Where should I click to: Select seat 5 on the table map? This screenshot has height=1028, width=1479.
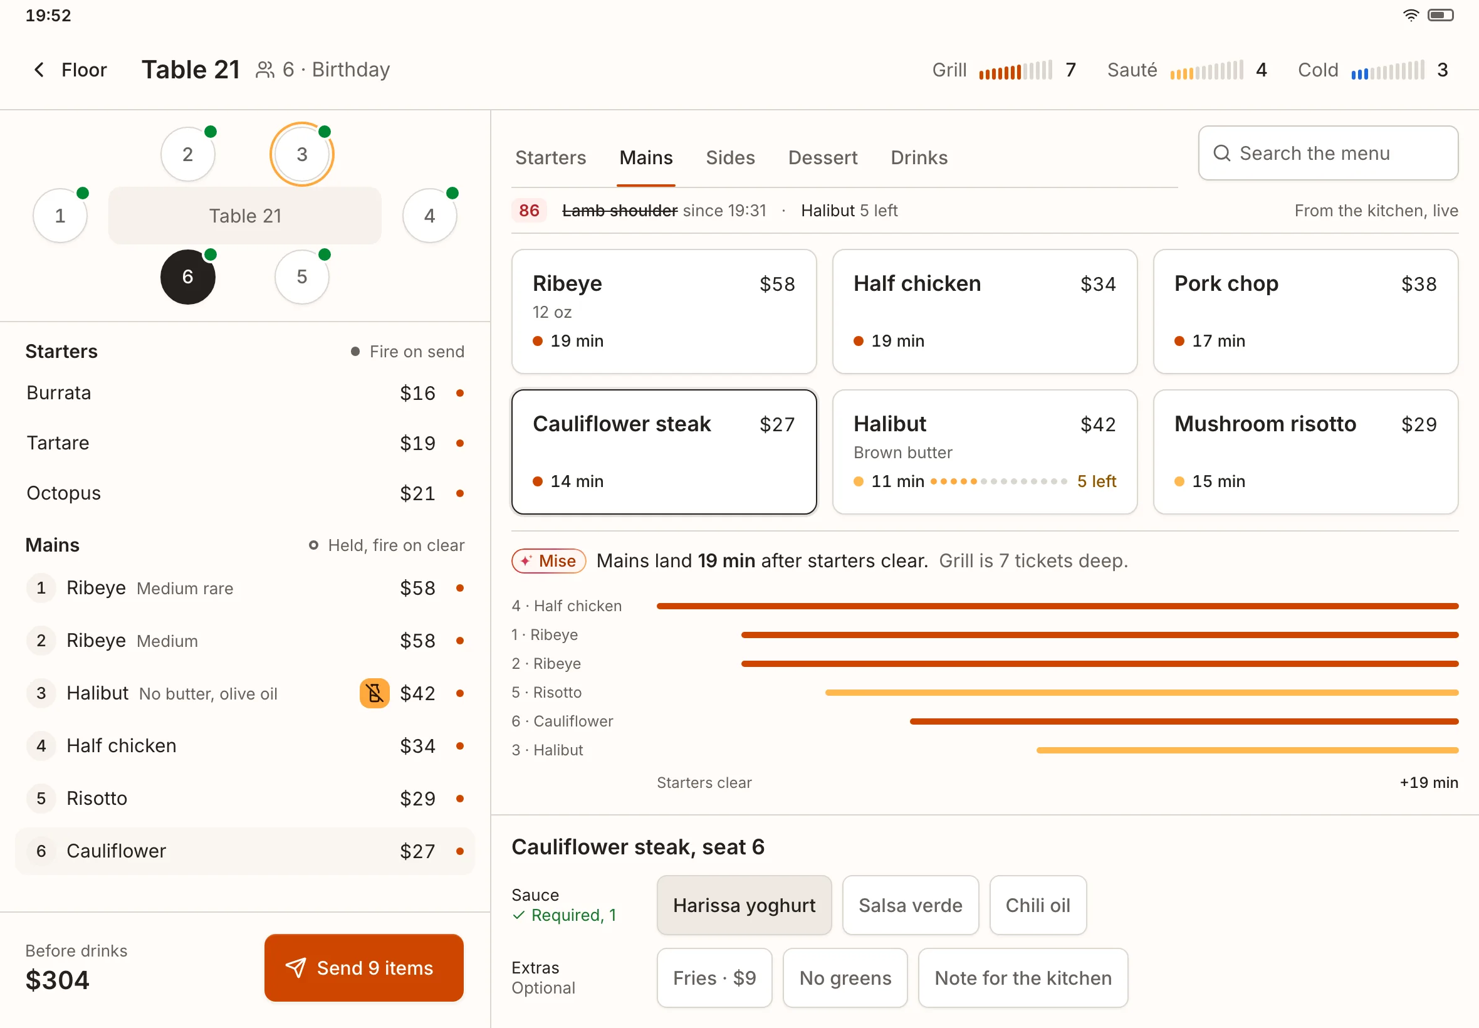pyautogui.click(x=302, y=277)
